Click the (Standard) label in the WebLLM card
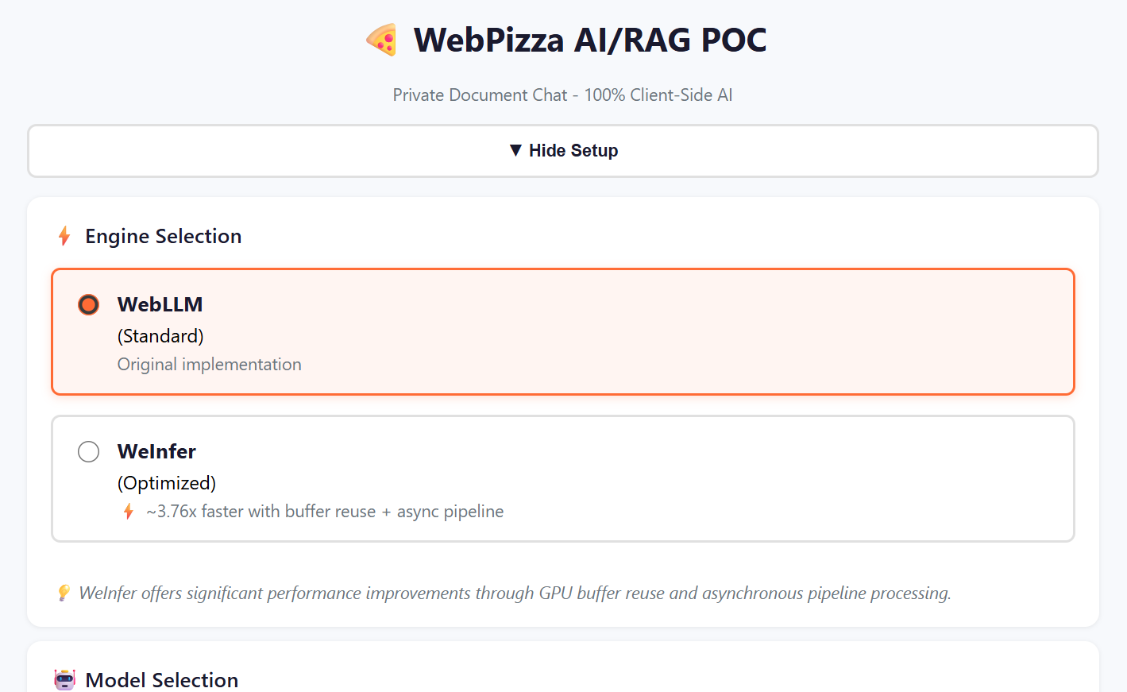1127x692 pixels. click(160, 336)
